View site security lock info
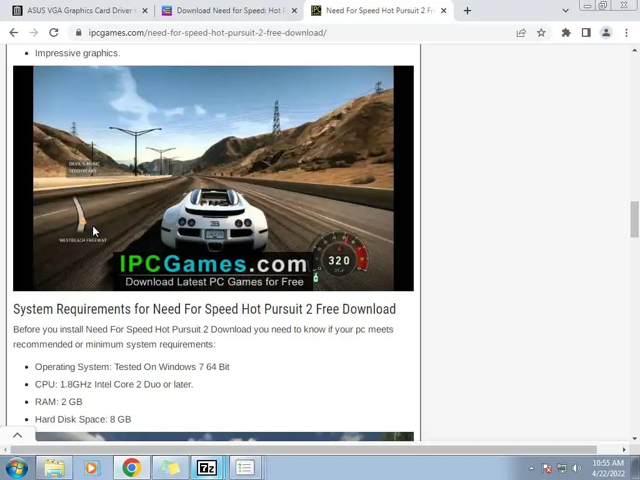This screenshot has height=480, width=640. click(79, 32)
